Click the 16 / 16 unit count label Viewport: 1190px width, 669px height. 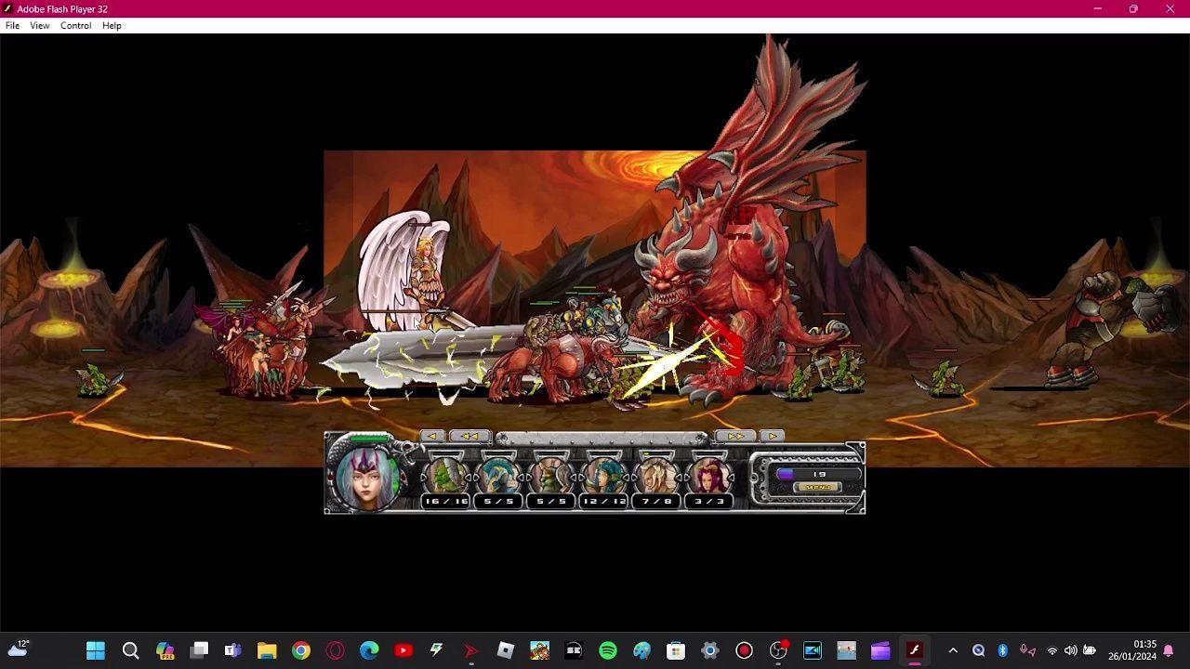pos(446,501)
